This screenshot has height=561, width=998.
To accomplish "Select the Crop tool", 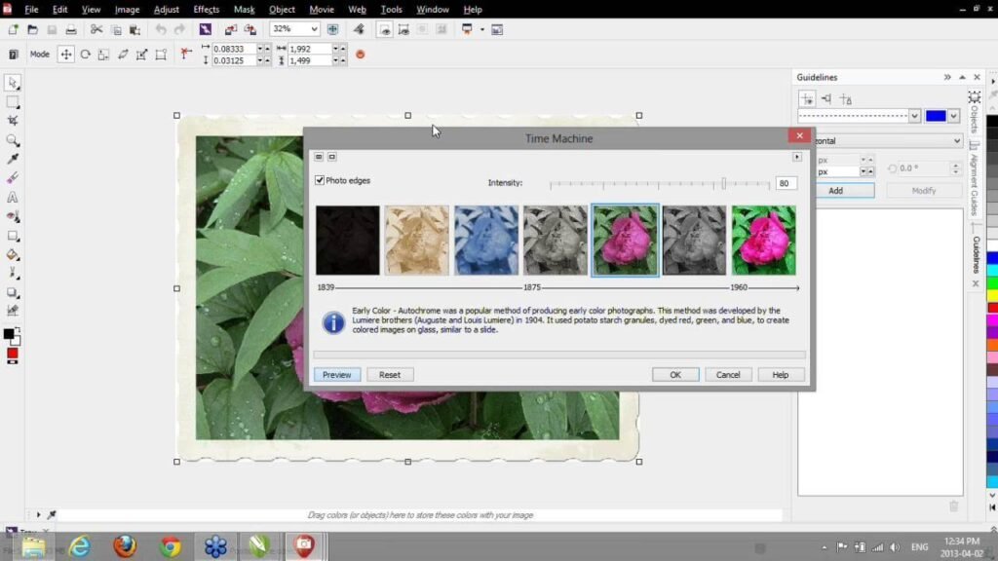I will tap(12, 121).
